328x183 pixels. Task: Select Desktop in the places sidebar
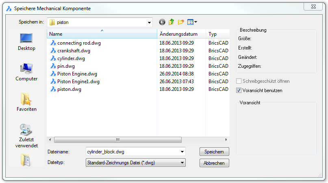click(x=26, y=42)
